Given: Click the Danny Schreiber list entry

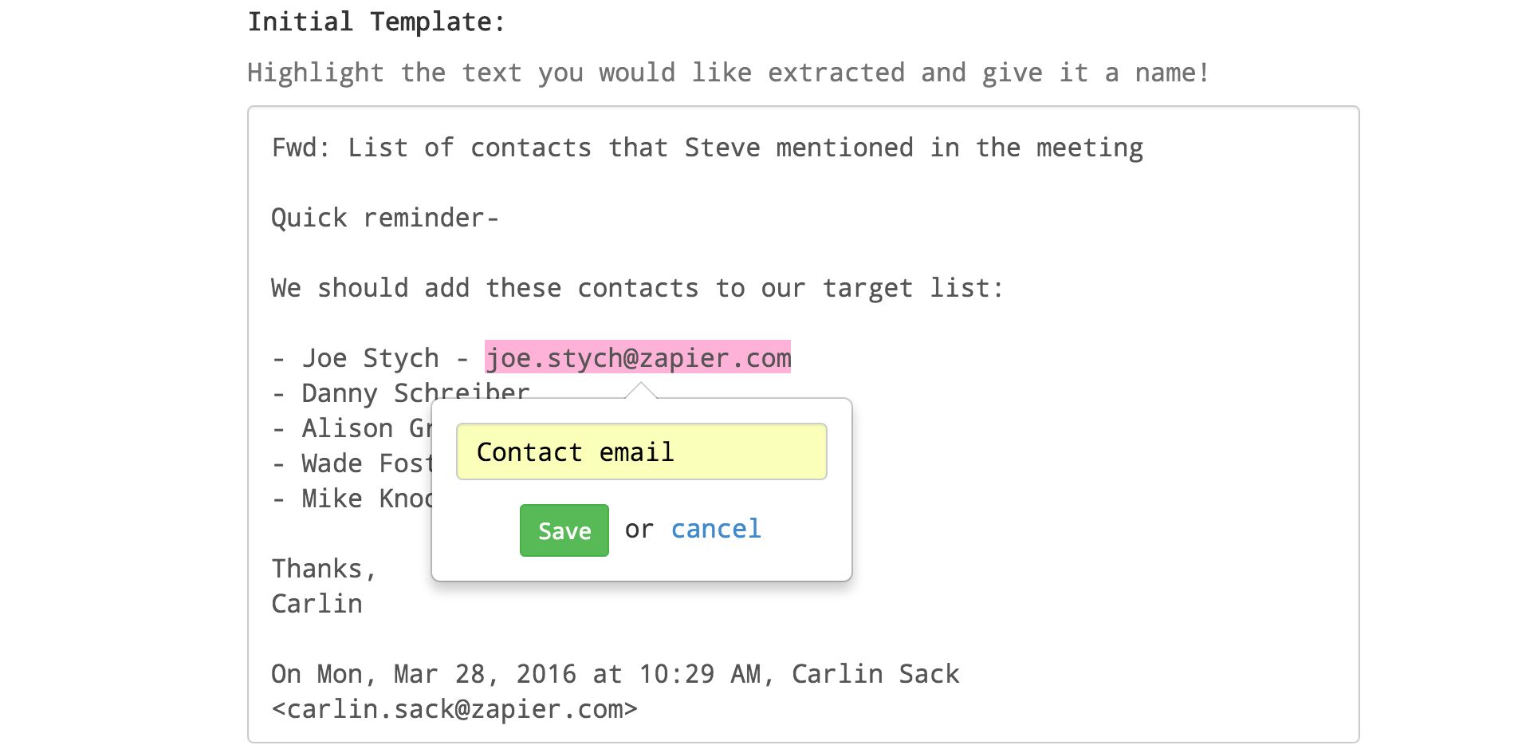Looking at the screenshot, I should pos(415,391).
